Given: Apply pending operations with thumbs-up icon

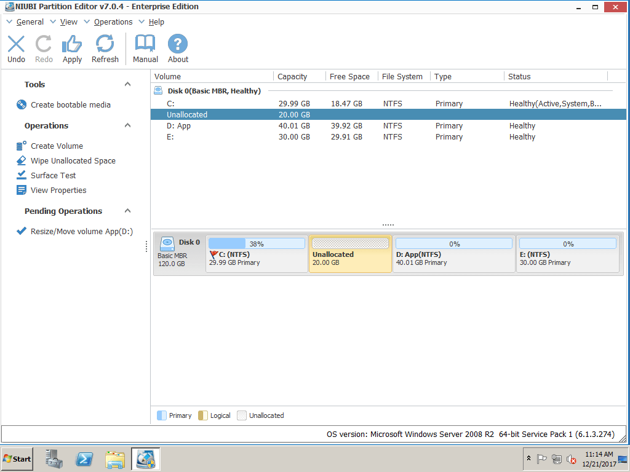Looking at the screenshot, I should [x=72, y=44].
